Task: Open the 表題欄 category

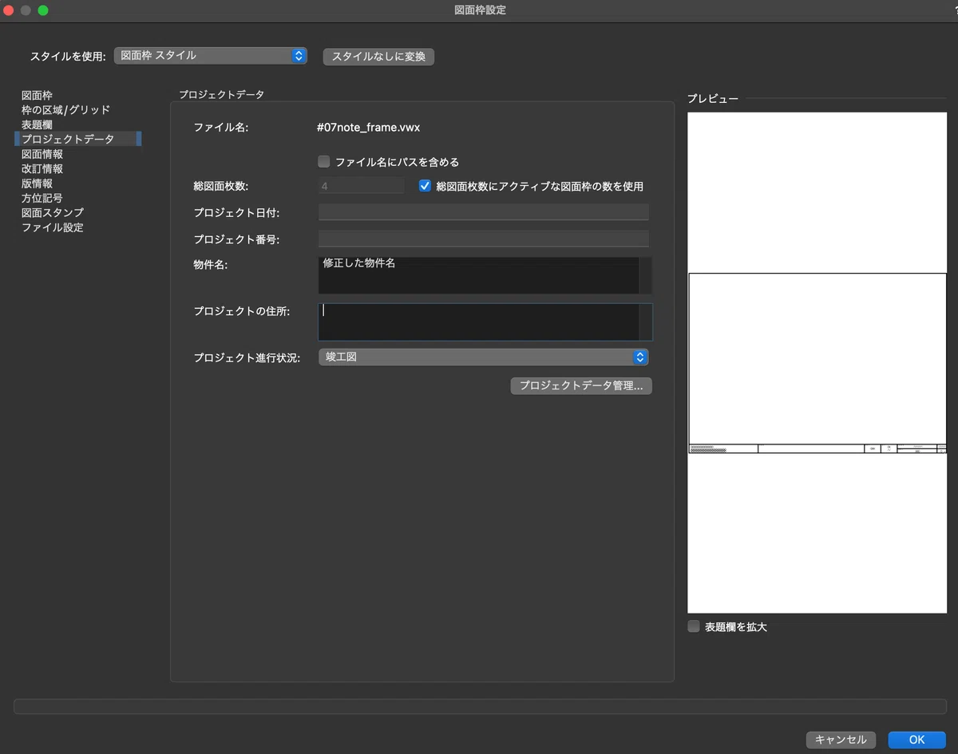Action: (x=37, y=124)
